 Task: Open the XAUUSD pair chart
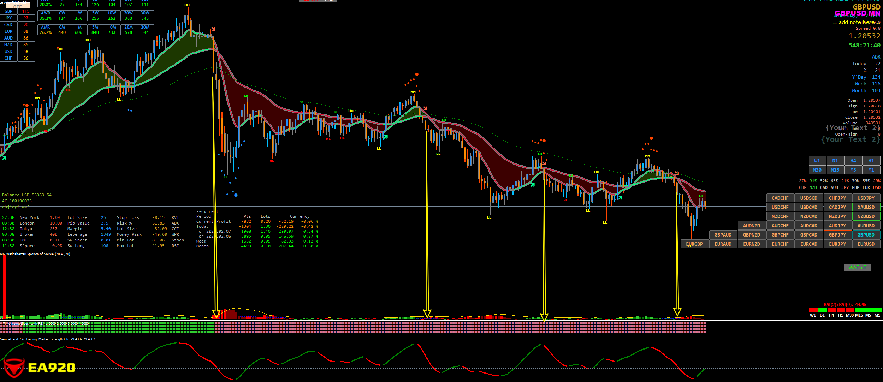coord(866,207)
